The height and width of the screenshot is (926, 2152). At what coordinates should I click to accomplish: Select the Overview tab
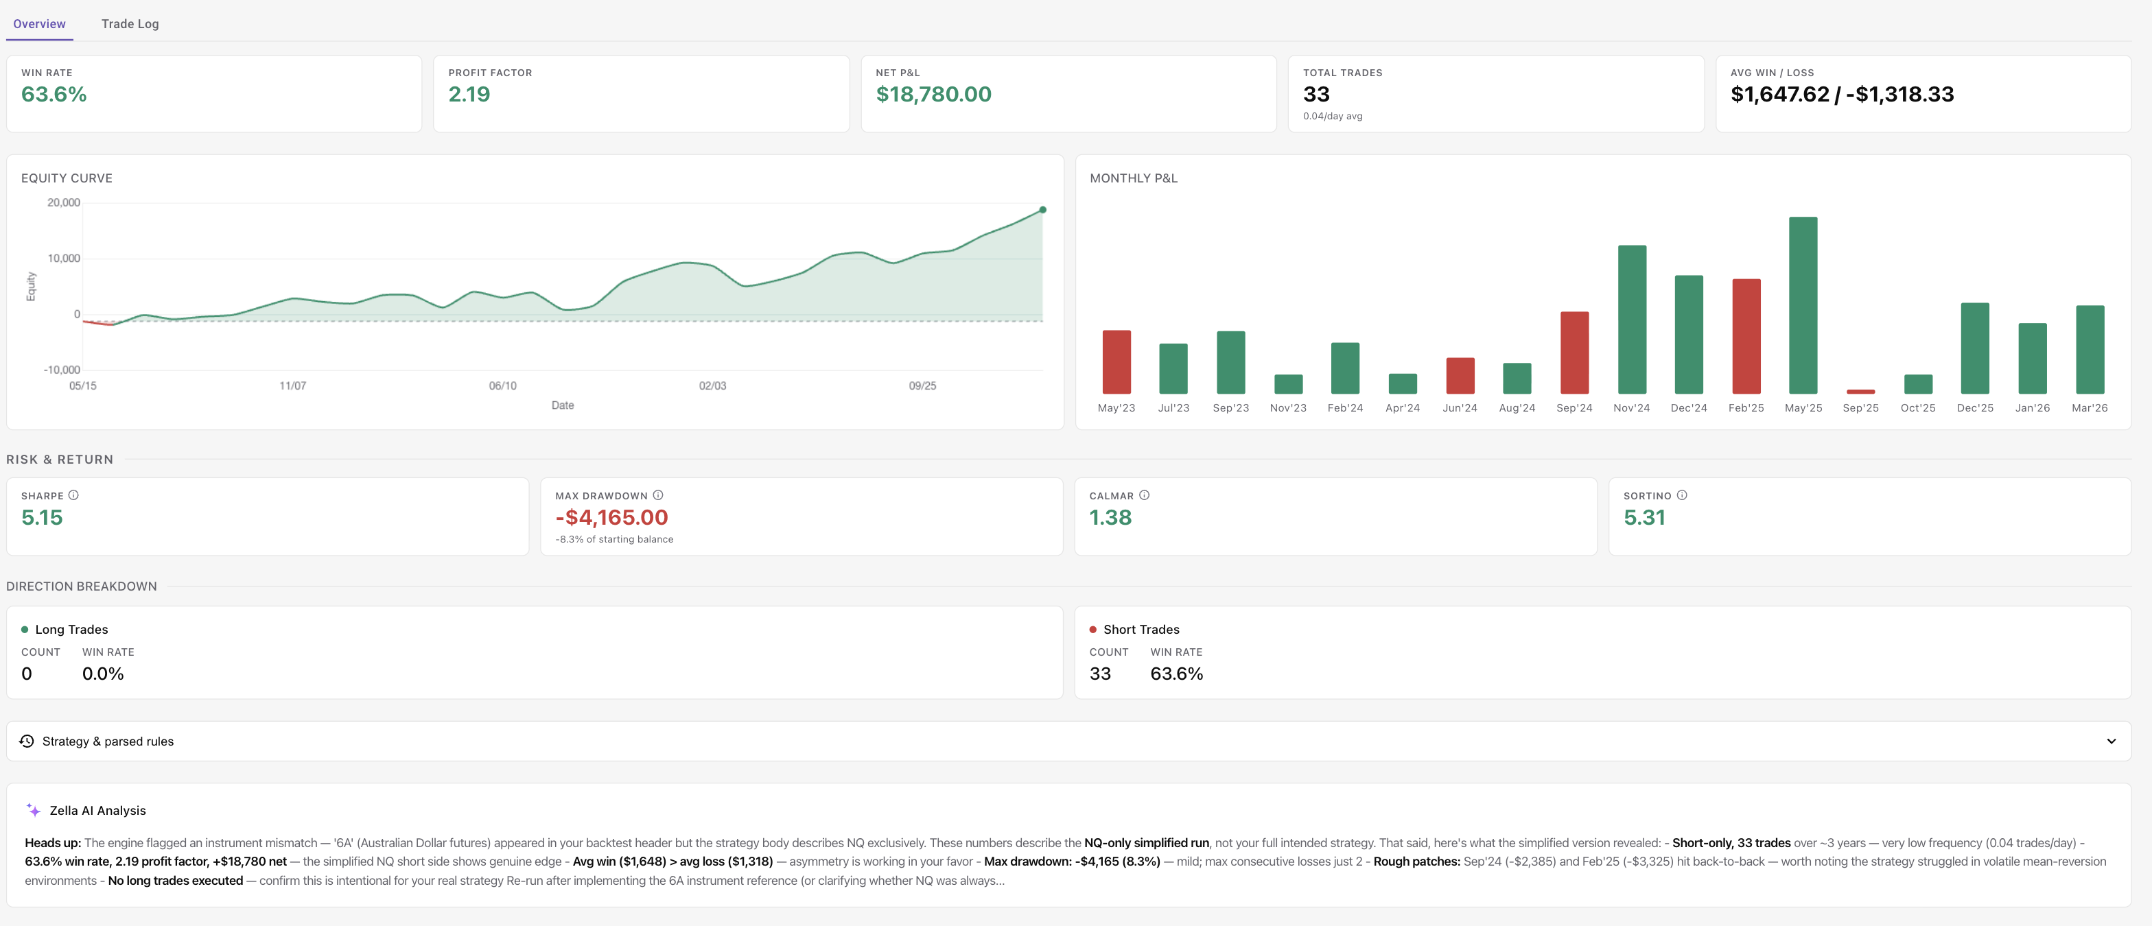click(x=39, y=23)
